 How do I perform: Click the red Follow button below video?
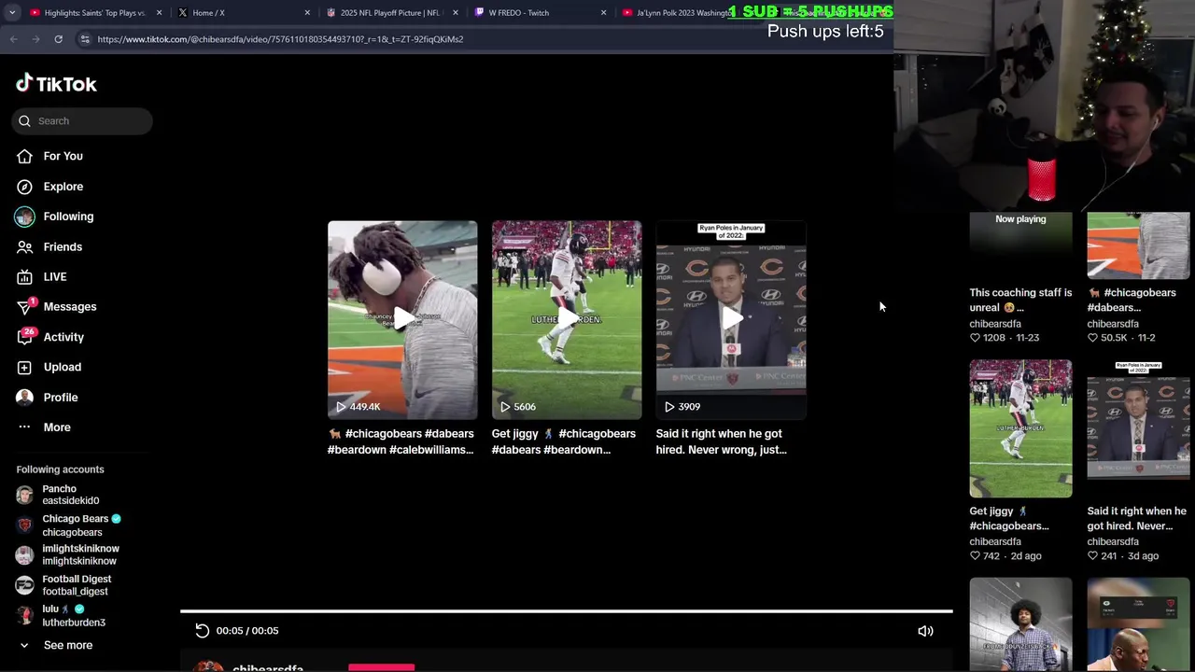pyautogui.click(x=381, y=667)
